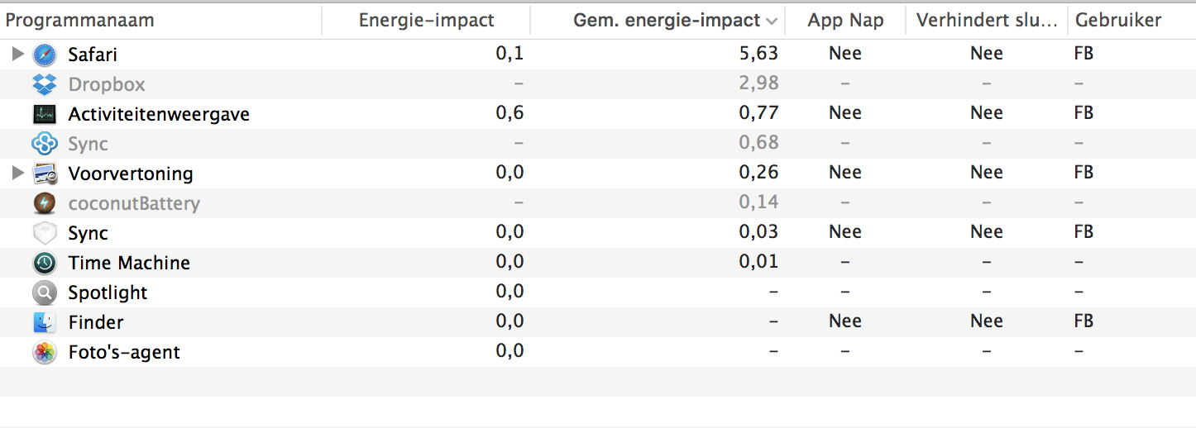Click the blue greyed-out Sync icon
The width and height of the screenshot is (1196, 428).
click(45, 145)
